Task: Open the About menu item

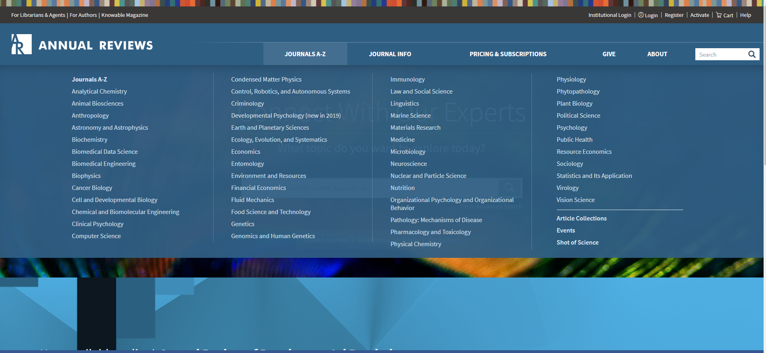Action: (657, 54)
